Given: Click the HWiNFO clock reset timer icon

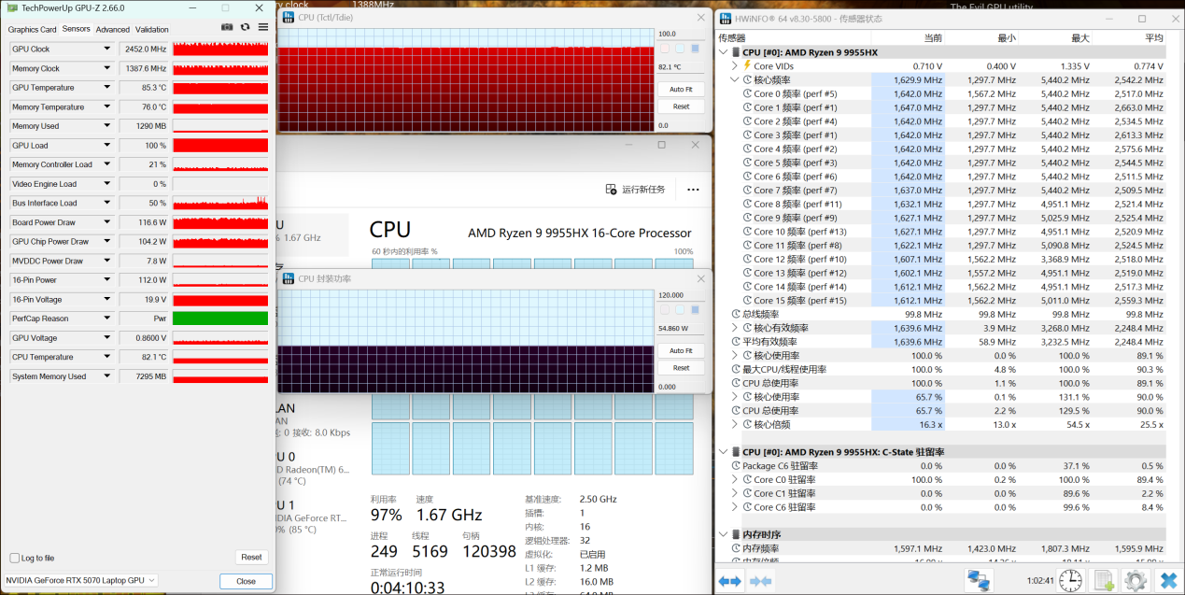Looking at the screenshot, I should 1070,581.
